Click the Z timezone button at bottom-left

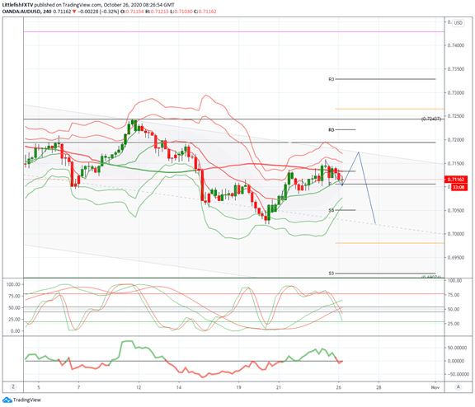click(x=13, y=386)
